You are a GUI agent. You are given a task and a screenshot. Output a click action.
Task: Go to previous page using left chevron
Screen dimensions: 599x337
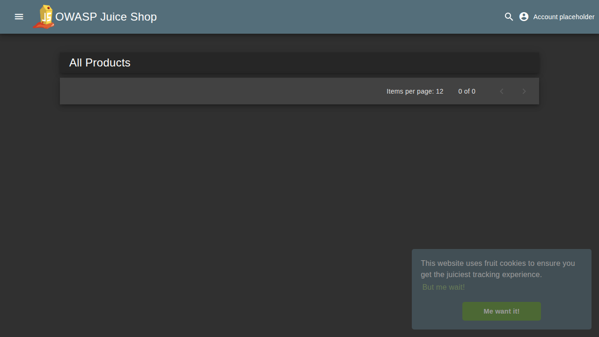[x=502, y=91]
